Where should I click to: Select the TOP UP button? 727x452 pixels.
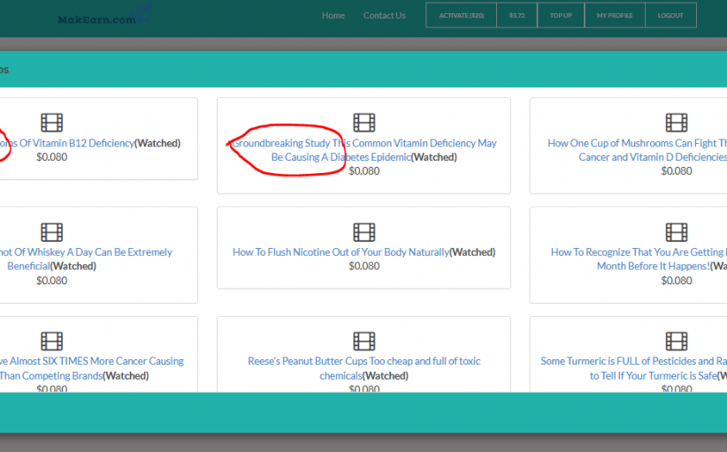click(561, 16)
